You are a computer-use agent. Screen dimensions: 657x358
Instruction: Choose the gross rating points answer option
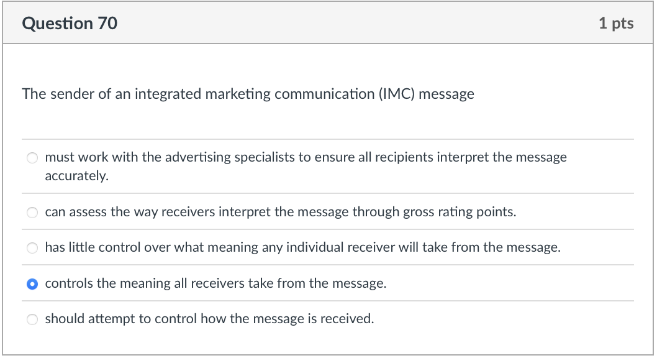pos(32,212)
